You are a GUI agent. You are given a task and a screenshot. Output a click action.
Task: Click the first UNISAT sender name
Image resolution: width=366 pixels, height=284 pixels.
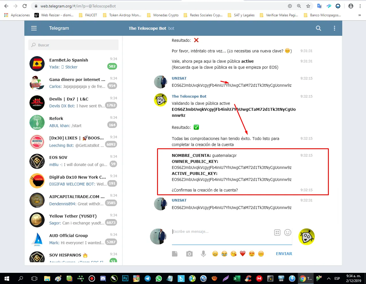coord(179,78)
